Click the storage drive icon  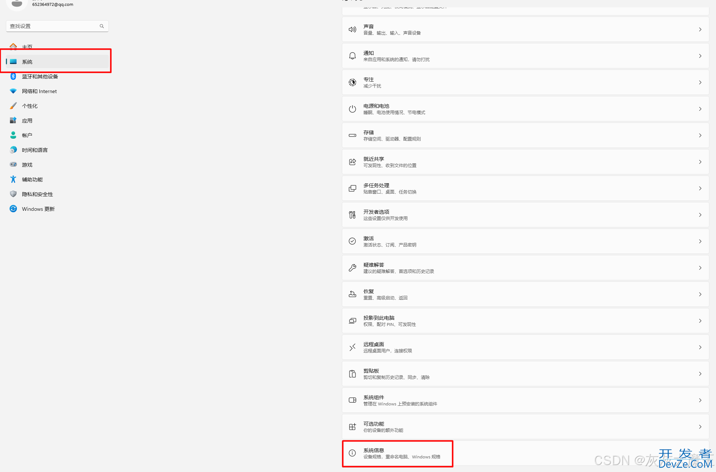point(352,135)
